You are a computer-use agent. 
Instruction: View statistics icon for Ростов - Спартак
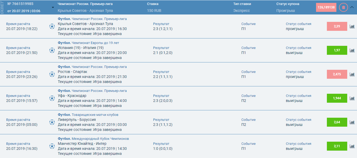(x=352, y=74)
